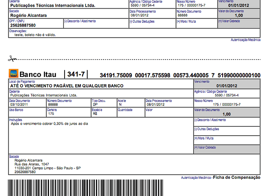Select Valor do Documento "1,00" in the receipt stub
Image resolution: width=270 pixels, height=196 pixels.
point(239,16)
